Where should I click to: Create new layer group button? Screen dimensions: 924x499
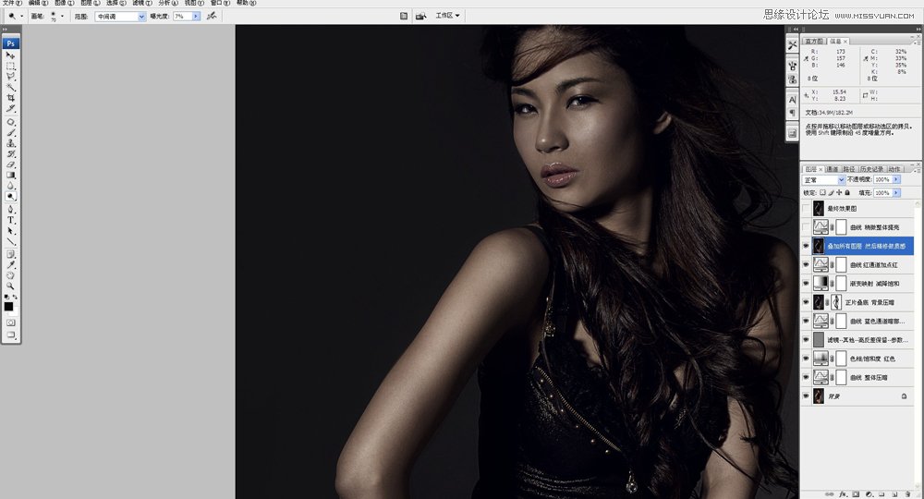pyautogui.click(x=881, y=494)
